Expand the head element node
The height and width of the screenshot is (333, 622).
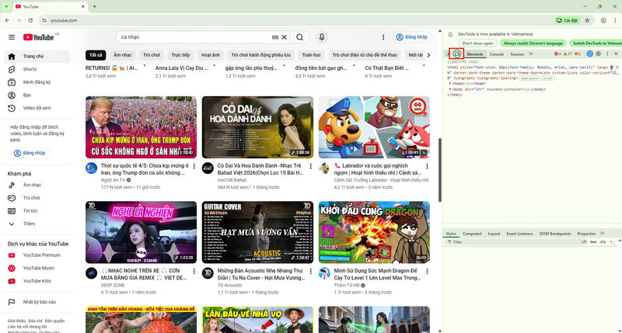[450, 84]
